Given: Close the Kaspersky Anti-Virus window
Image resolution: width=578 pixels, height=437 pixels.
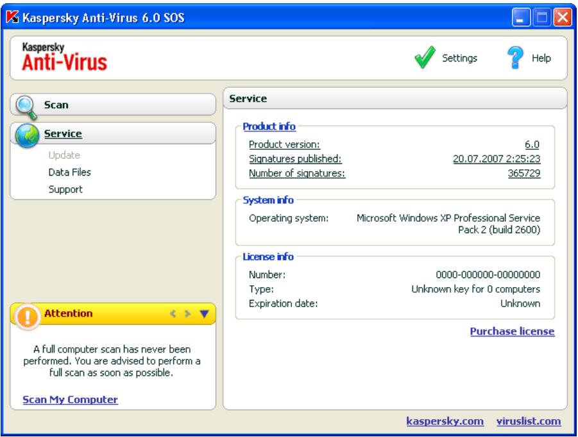Looking at the screenshot, I should pyautogui.click(x=563, y=17).
